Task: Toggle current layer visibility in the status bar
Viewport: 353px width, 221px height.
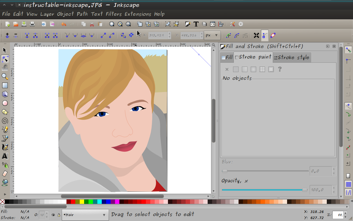Action: (x=53, y=214)
